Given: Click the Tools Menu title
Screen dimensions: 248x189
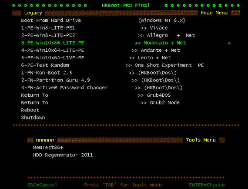Looking at the screenshot, I should click(201, 140).
